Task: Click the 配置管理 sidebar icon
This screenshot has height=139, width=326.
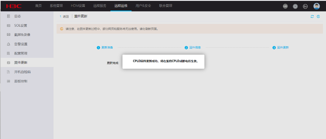Action: point(8,53)
